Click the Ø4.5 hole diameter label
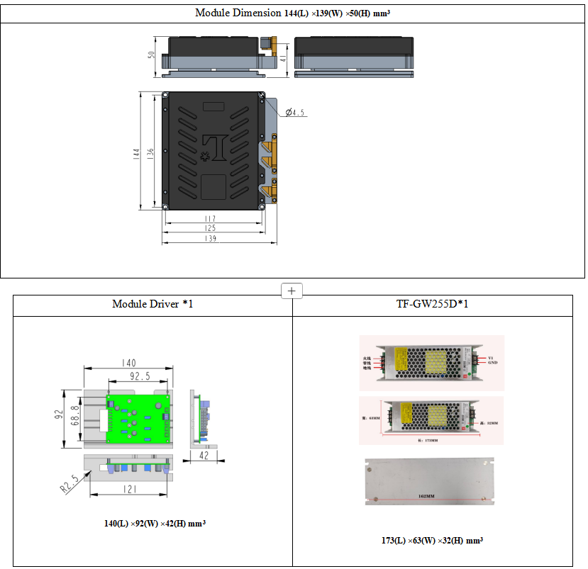 tap(295, 113)
